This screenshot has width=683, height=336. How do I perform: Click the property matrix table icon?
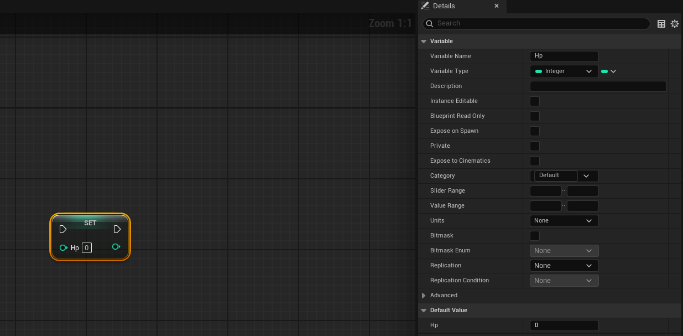pos(661,24)
